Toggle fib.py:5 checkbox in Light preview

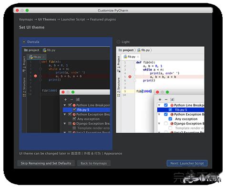click(x=170, y=110)
